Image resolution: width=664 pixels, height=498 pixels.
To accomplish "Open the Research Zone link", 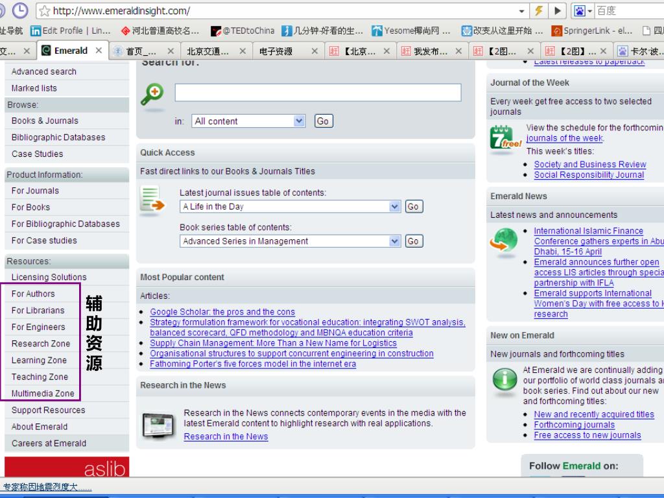I will tap(41, 344).
